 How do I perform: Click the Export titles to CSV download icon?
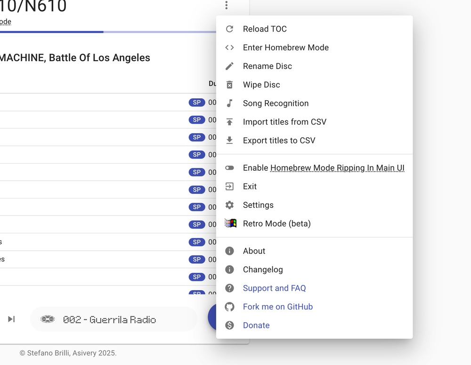[229, 140]
